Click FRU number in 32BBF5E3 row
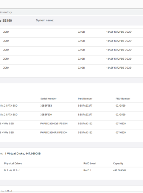This screenshot has width=143, height=193. tap(121, 106)
